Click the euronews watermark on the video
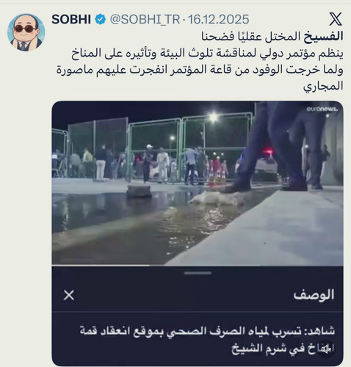Screen dimensions: 351x367 [322, 109]
